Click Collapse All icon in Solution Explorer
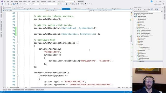 pos(147,9)
